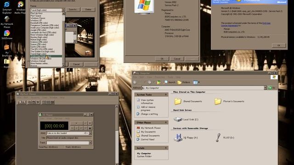The image size is (294, 165).
Task: Choose More themes online in list
Action: [39, 63]
